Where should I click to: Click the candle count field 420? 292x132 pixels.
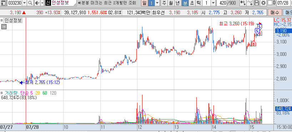222,3
